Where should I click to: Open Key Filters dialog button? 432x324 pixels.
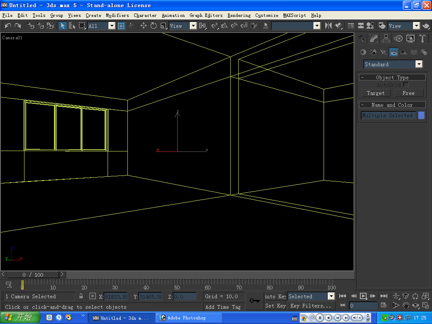[x=311, y=305]
